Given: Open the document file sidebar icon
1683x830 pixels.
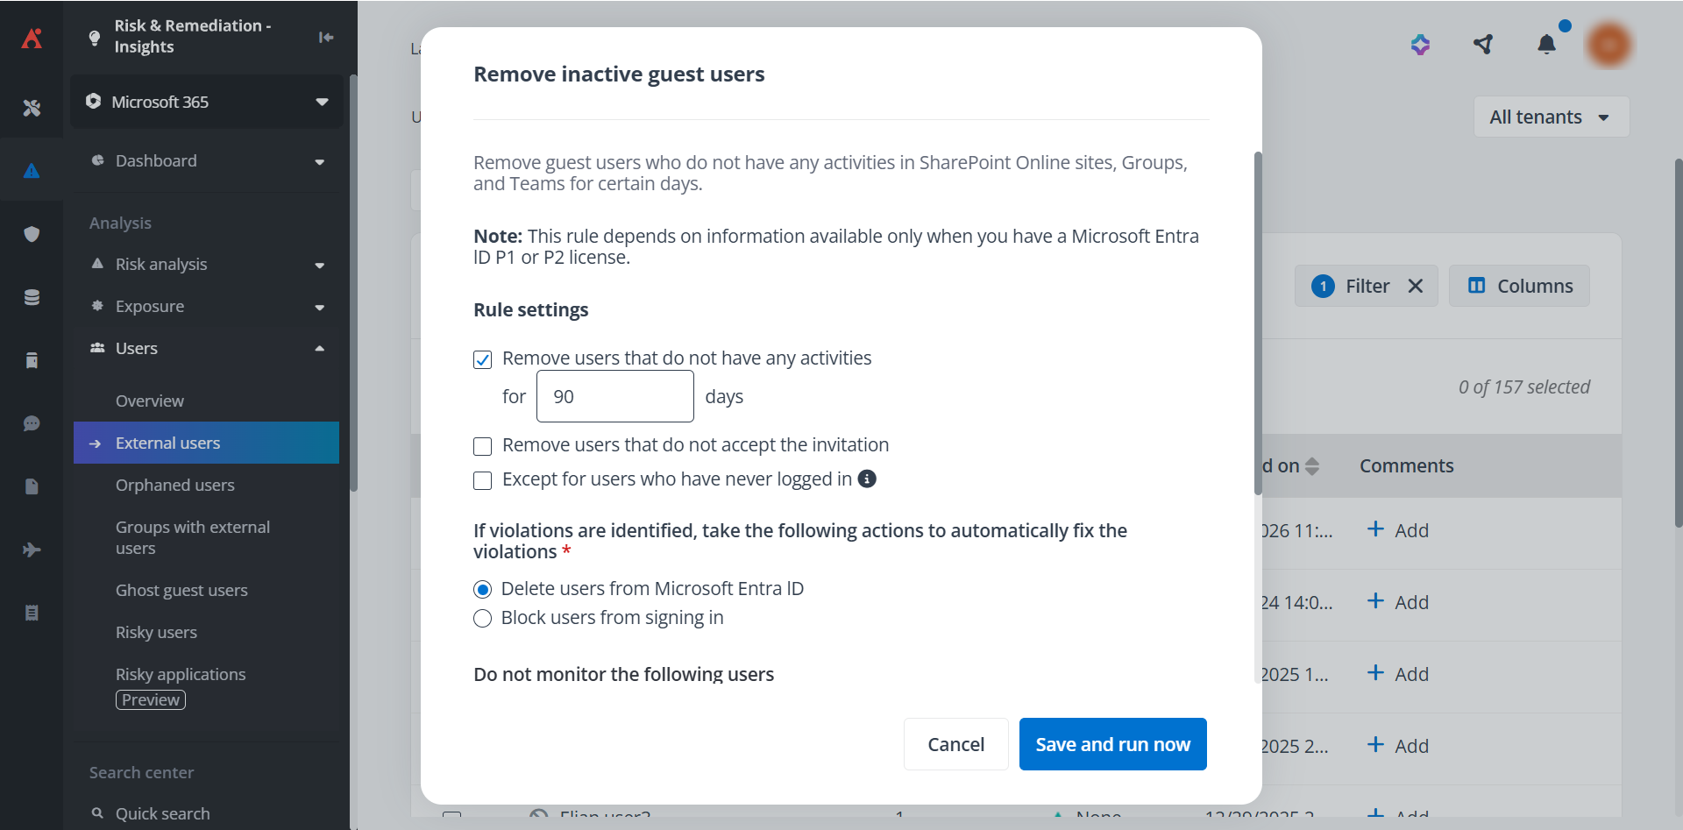Looking at the screenshot, I should tap(32, 486).
